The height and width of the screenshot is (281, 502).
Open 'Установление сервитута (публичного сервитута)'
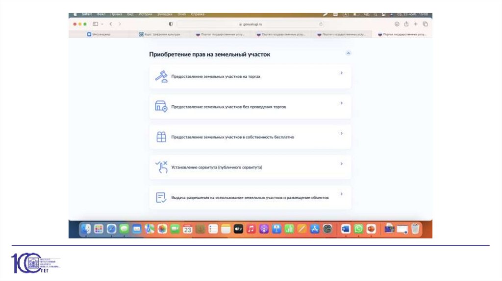click(217, 167)
